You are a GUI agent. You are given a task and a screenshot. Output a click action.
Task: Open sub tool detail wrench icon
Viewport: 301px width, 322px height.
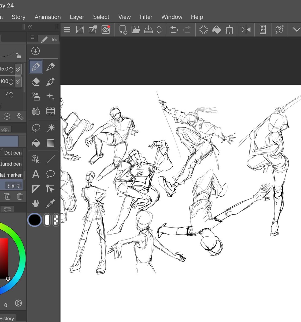pyautogui.click(x=20, y=116)
